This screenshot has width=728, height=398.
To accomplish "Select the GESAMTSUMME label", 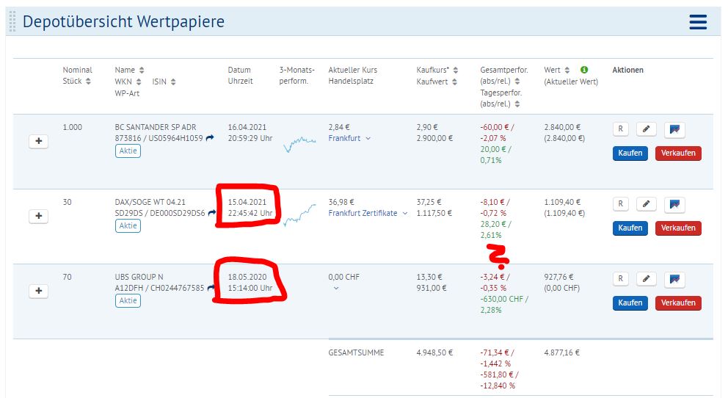I will (356, 352).
